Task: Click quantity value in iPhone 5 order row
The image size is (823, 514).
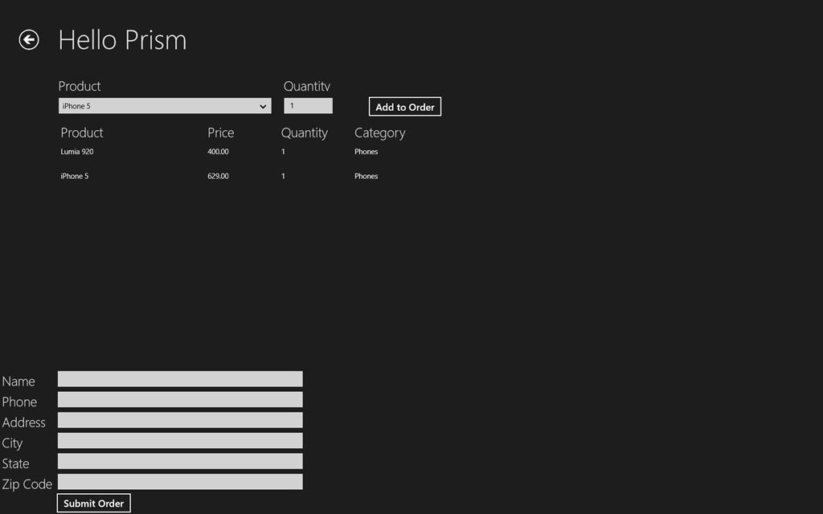Action: (283, 176)
